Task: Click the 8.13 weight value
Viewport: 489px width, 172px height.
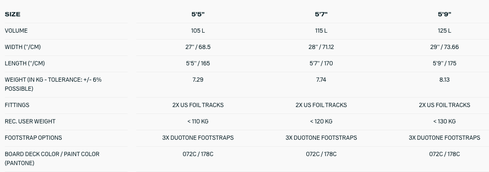Action: 445,80
